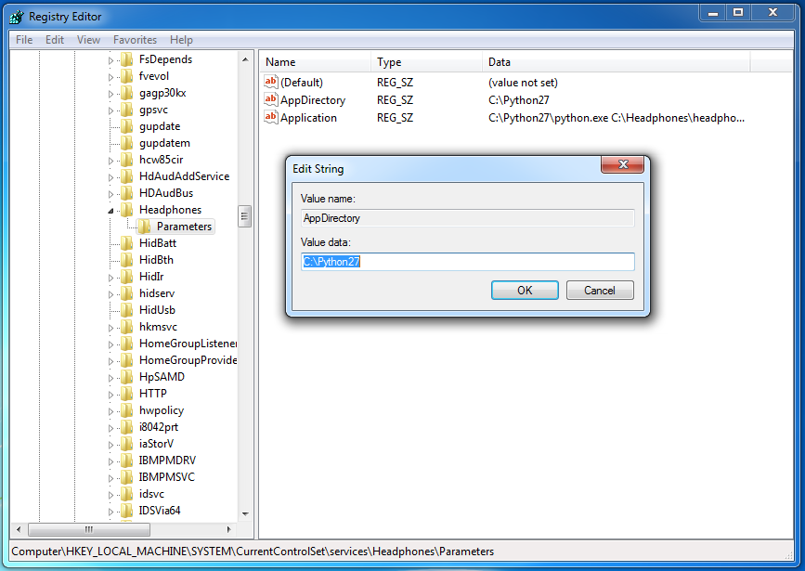Select the HomeGroupListener key
The height and width of the screenshot is (571, 805).
(x=188, y=344)
